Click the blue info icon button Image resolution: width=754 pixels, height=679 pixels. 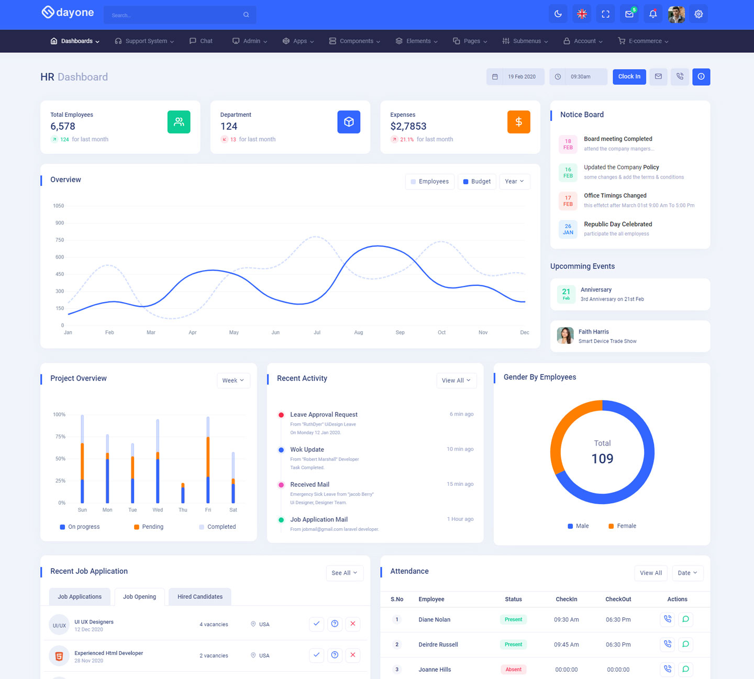click(701, 76)
